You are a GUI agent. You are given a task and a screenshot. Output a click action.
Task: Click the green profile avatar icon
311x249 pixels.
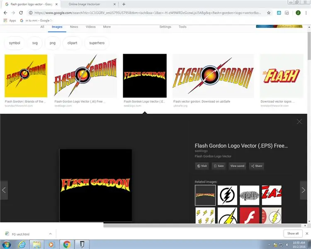[x=298, y=13]
